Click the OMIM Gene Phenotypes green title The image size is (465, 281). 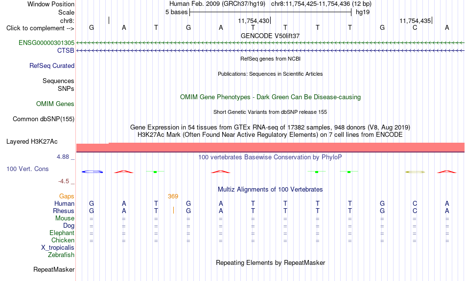click(271, 97)
